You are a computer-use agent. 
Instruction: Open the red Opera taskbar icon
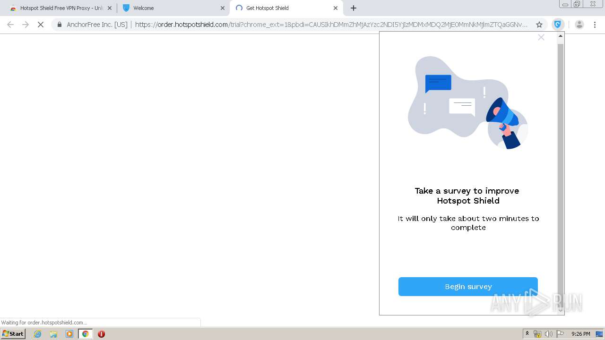pos(101,334)
